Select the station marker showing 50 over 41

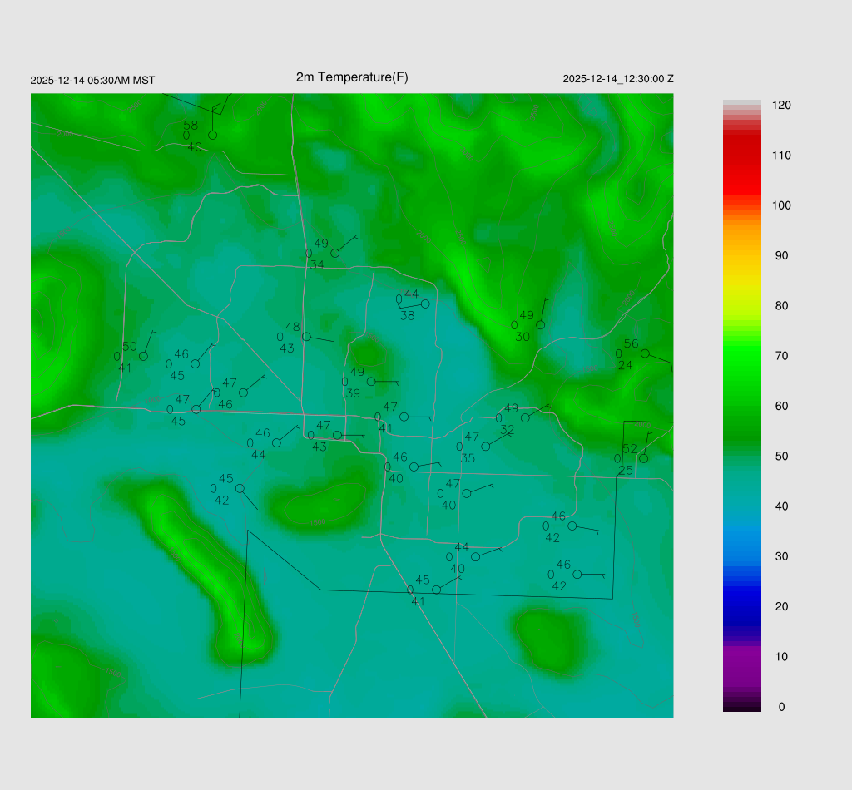pos(143,356)
